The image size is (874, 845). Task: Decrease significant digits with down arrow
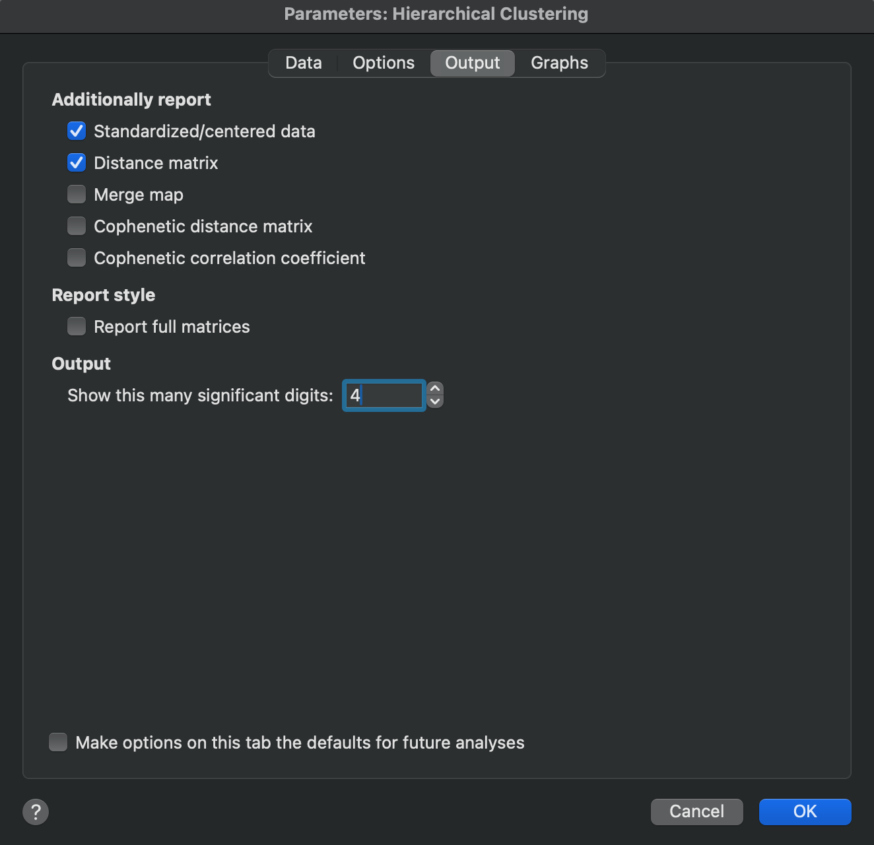(435, 401)
